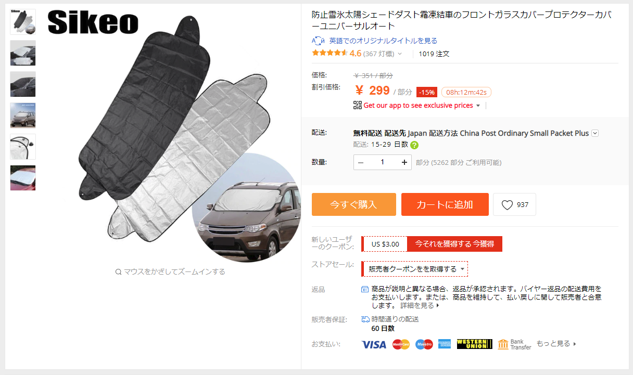633x375 pixels.
Task: Click the Visa payment icon
Action: (374, 344)
